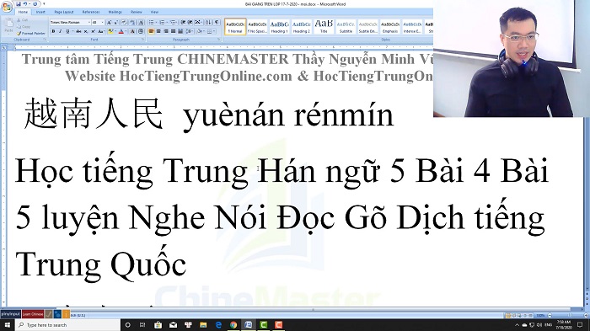Open Change Case menu
Screen dimensions: 590x331
pos(101,32)
